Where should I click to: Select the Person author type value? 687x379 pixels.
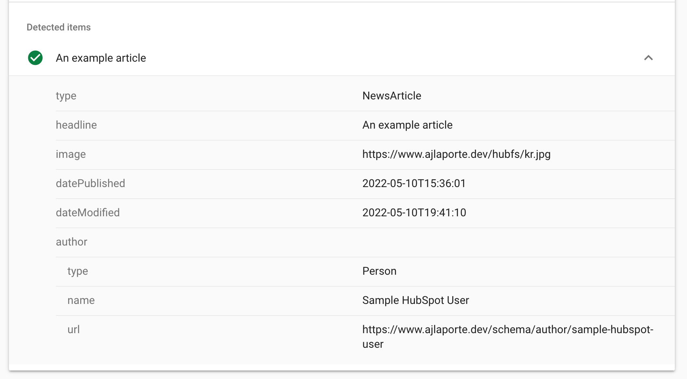[379, 271]
